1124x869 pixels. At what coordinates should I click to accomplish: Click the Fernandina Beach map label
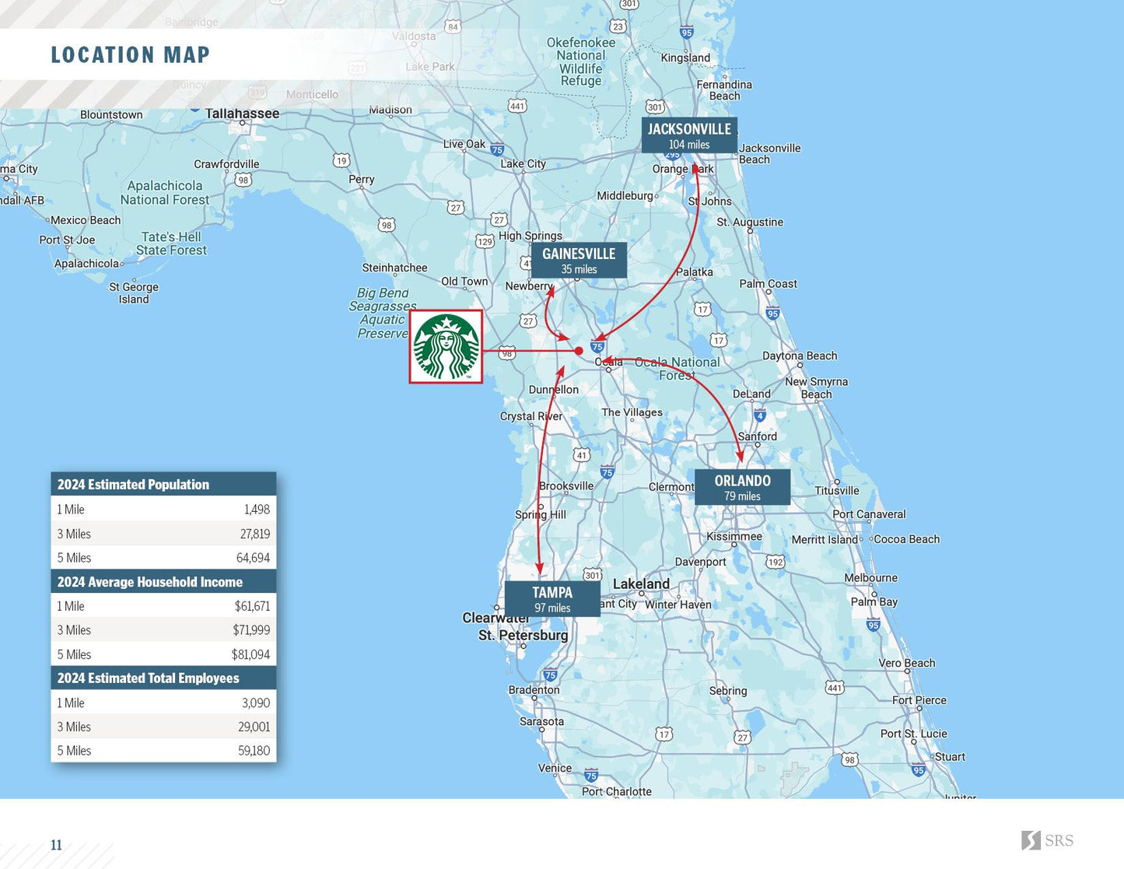tap(724, 90)
